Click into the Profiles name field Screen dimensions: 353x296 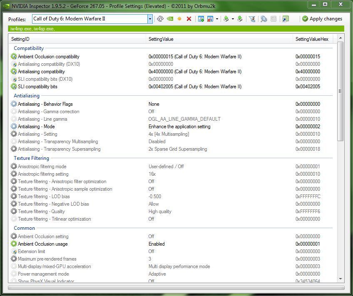pyautogui.click(x=90, y=19)
